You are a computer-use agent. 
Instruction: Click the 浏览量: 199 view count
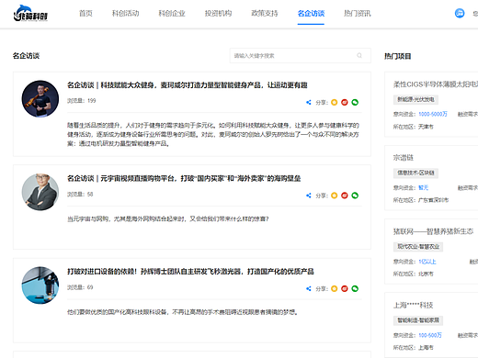82,101
